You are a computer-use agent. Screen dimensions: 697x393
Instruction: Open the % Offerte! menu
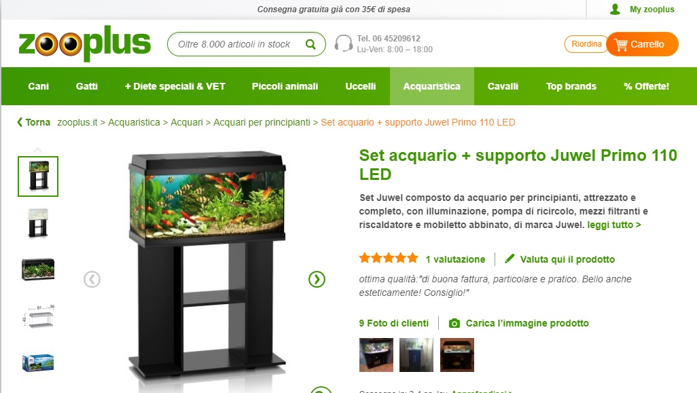646,86
